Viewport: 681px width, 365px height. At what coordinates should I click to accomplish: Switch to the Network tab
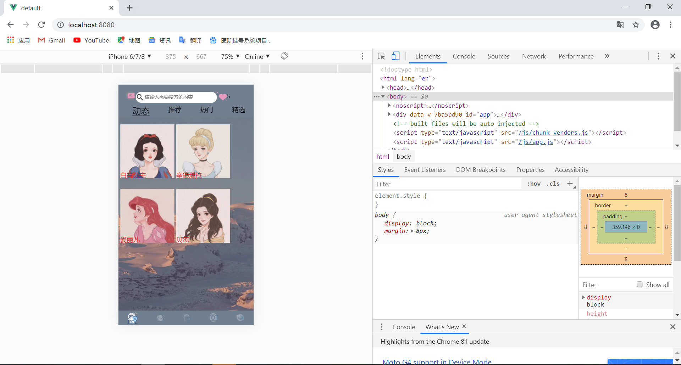534,56
